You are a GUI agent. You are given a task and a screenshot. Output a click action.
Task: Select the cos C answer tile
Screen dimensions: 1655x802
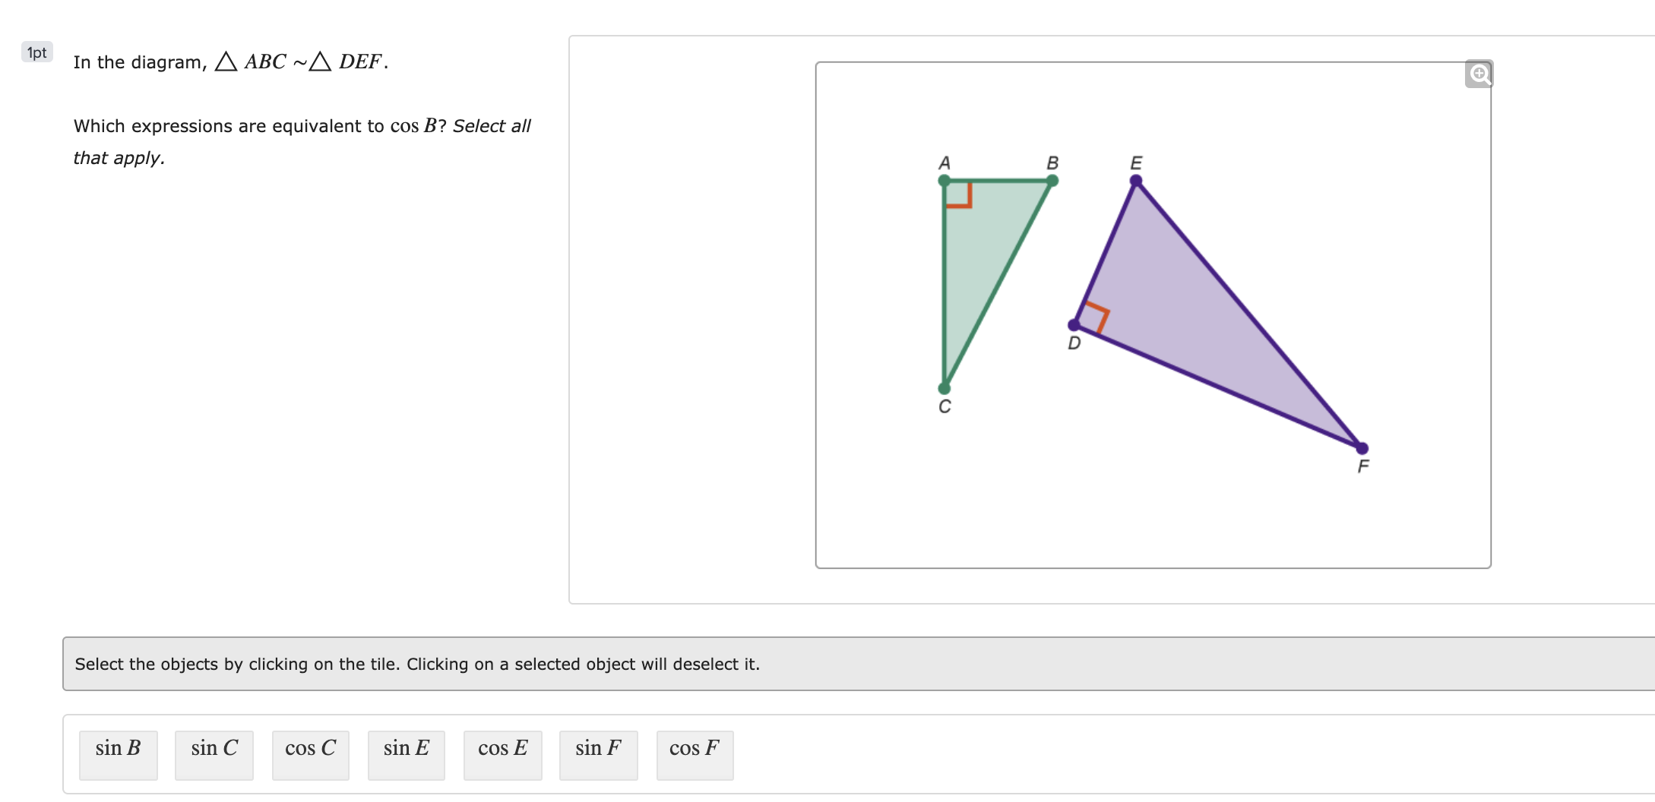[x=310, y=753]
